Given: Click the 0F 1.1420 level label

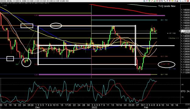Looking at the screenshot, I should (172, 33).
